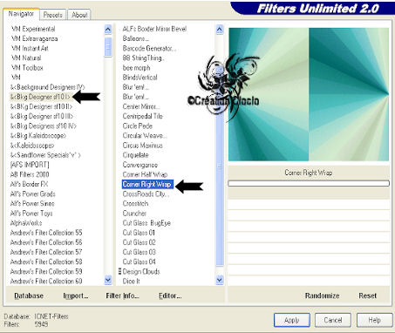The image size is (395, 333).
Task: Choose BB StringThing.. filter
Action: coord(143,58)
